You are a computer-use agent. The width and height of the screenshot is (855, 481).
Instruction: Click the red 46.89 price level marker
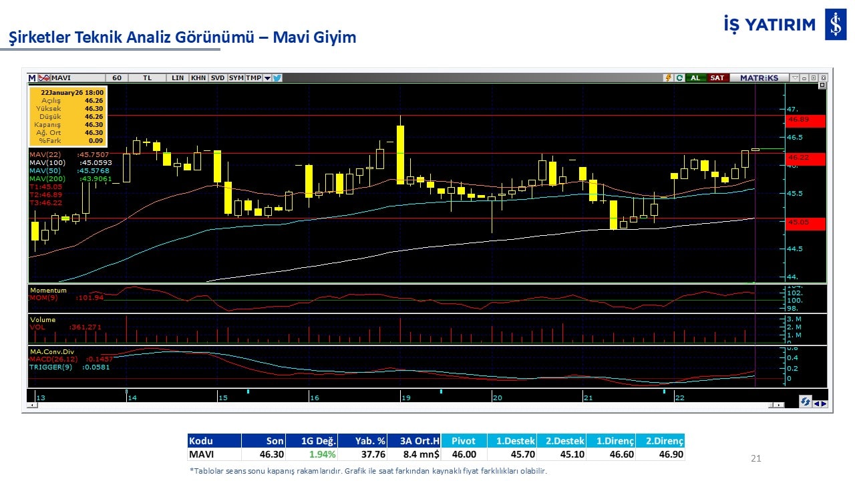[x=805, y=120]
